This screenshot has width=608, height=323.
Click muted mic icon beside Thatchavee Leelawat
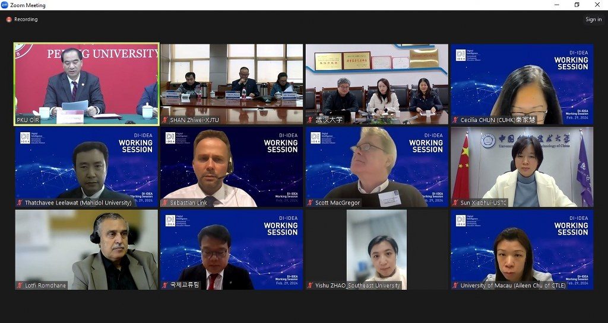click(x=20, y=203)
